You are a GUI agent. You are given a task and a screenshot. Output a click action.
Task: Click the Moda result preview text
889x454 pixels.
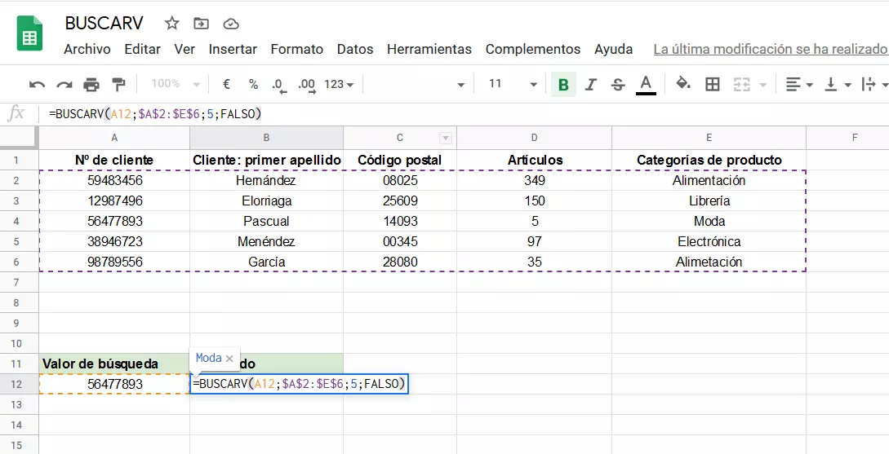[209, 358]
